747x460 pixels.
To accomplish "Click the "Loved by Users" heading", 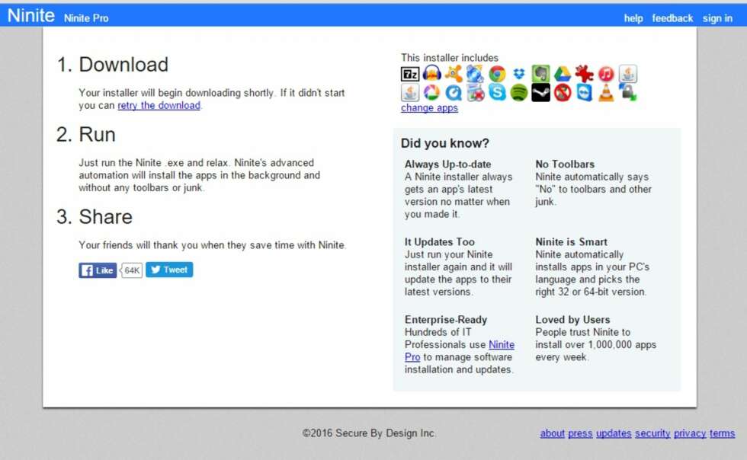I will [572, 320].
